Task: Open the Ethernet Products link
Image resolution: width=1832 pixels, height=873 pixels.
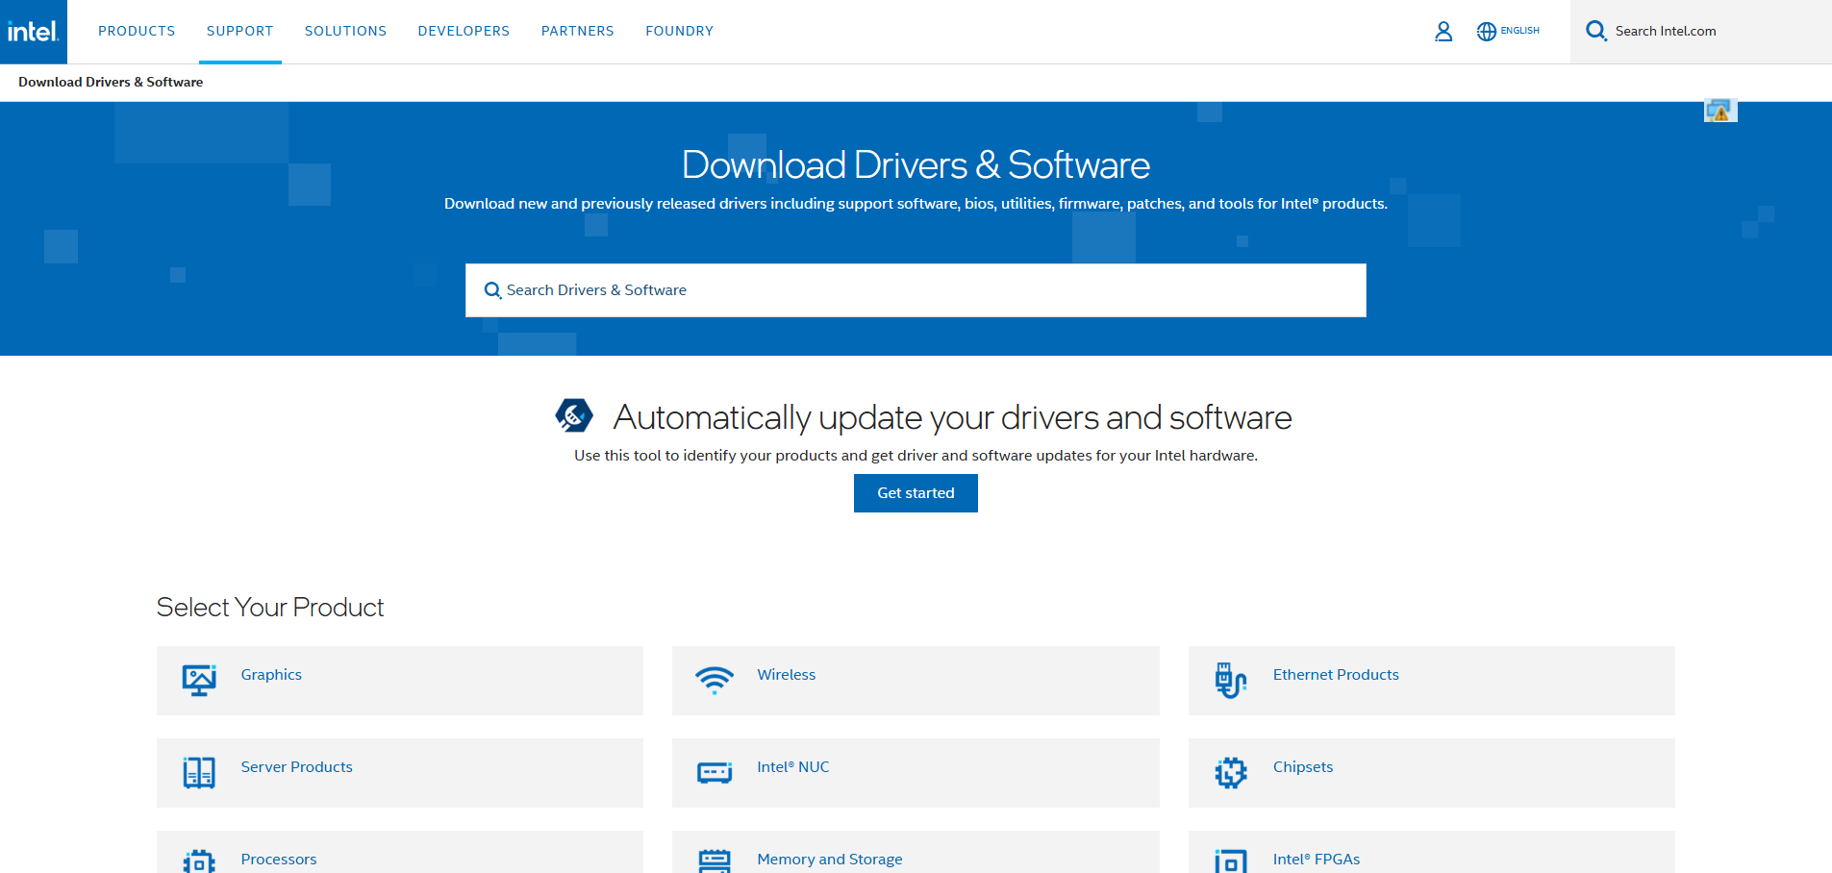Action: pos(1336,675)
